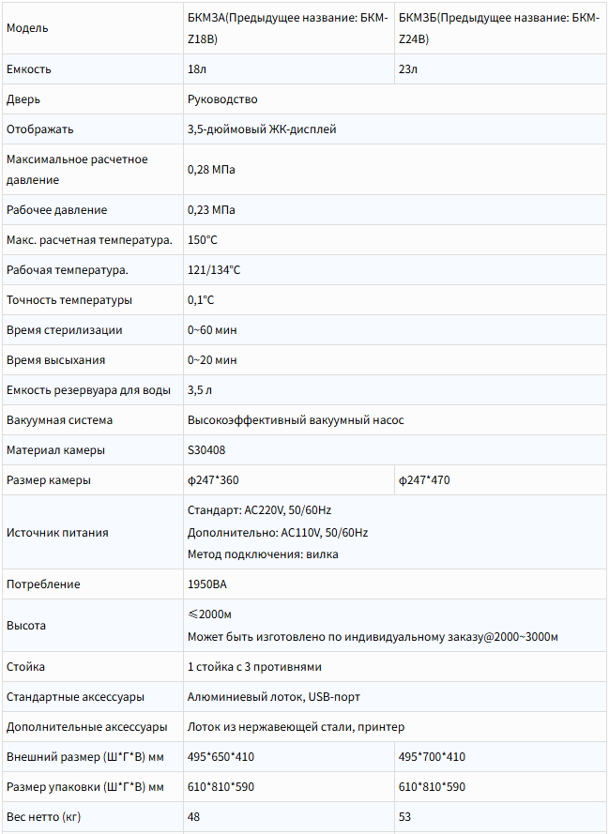
Task: Click the Алюминиевый лоток, USB-порт cell
Action: (x=395, y=697)
